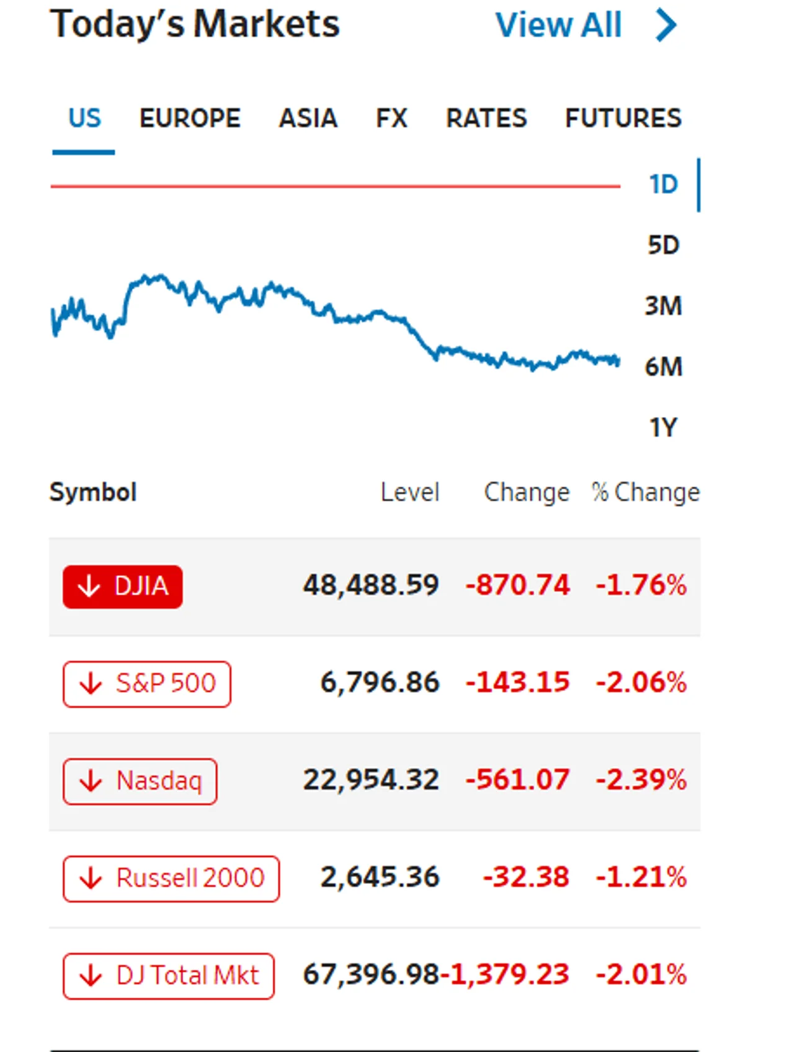Click the Nasdaq down-arrow icon
The height and width of the screenshot is (1052, 794).
pyautogui.click(x=91, y=781)
